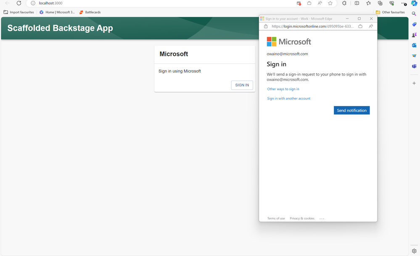Minimize the sign-in popup window

[x=347, y=19]
